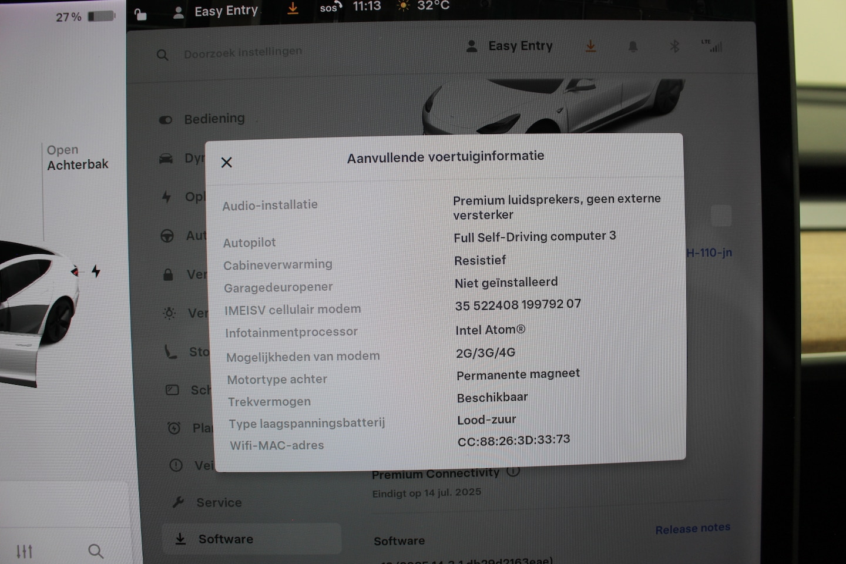Viewport: 846px width, 564px height.
Task: Click Full Self-Driving computer 3 value
Action: (x=535, y=236)
